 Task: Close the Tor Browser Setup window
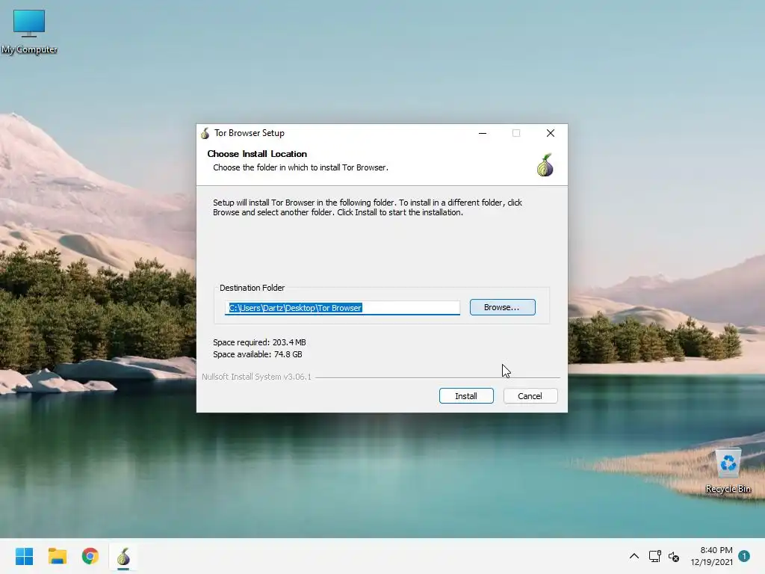(551, 133)
